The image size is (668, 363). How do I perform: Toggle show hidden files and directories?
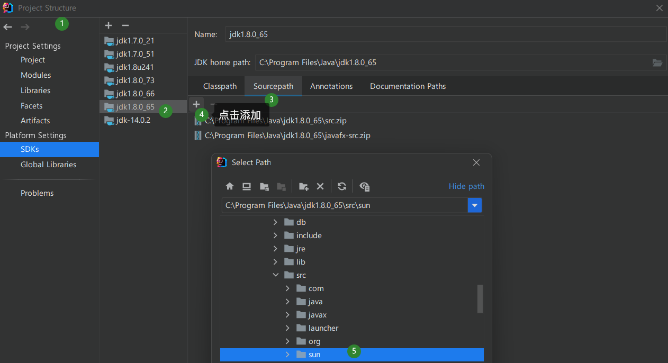[364, 186]
